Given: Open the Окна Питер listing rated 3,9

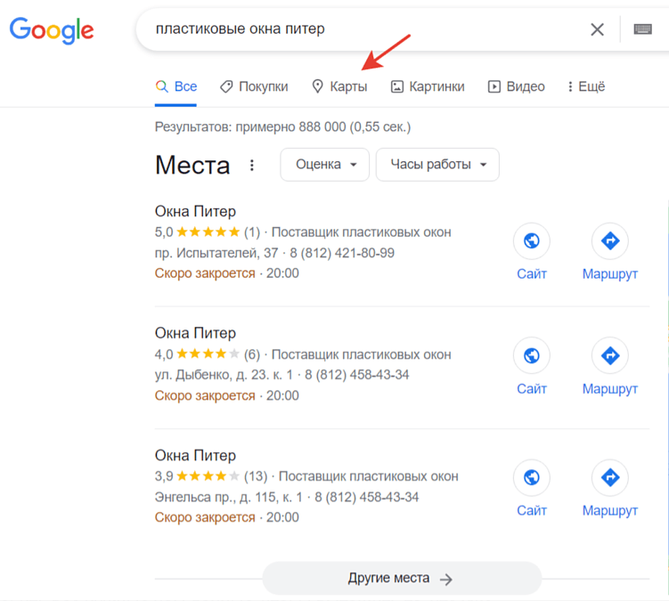Looking at the screenshot, I should pos(195,456).
